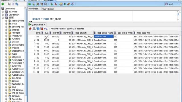Refresh the query result grid
This screenshot has height=102, width=182.
[x=38, y=29]
